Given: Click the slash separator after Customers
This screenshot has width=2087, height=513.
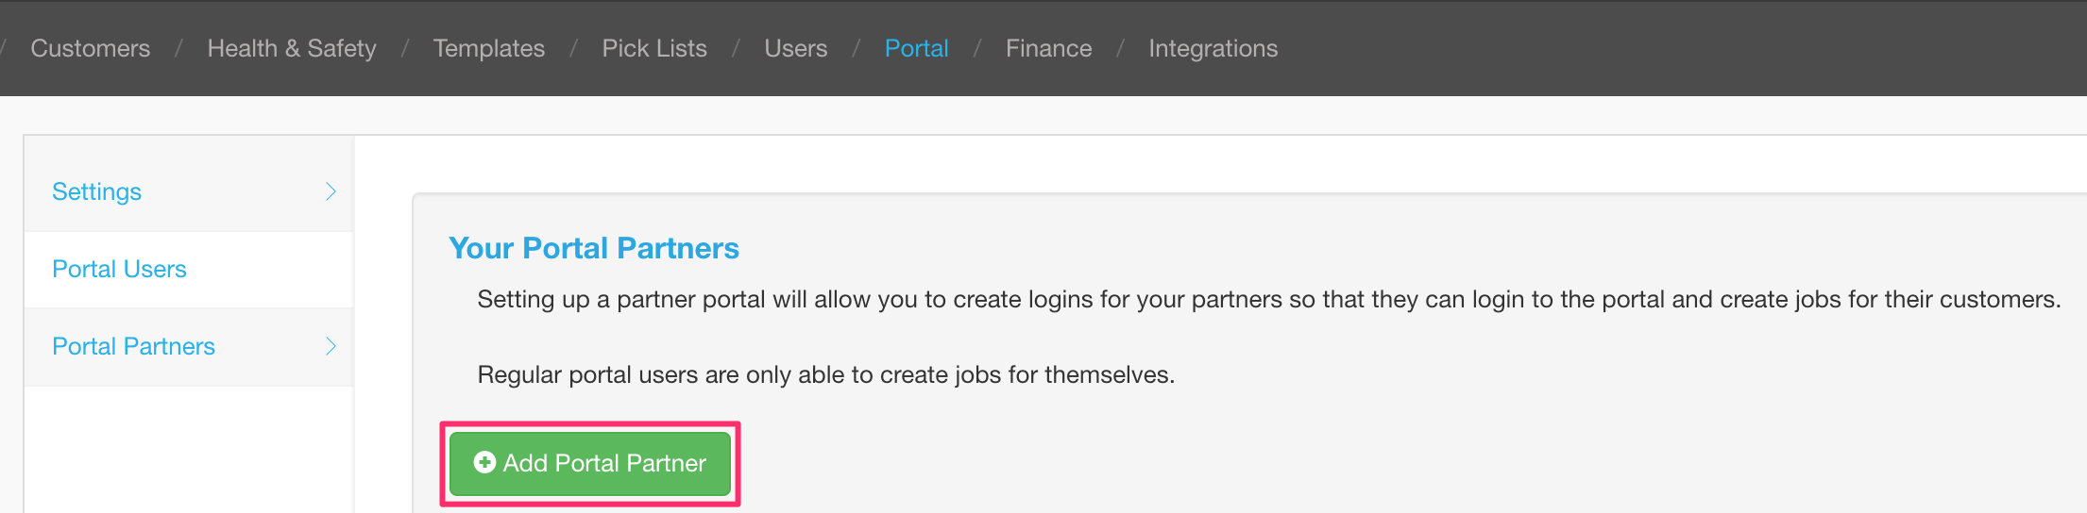Looking at the screenshot, I should pos(178,48).
